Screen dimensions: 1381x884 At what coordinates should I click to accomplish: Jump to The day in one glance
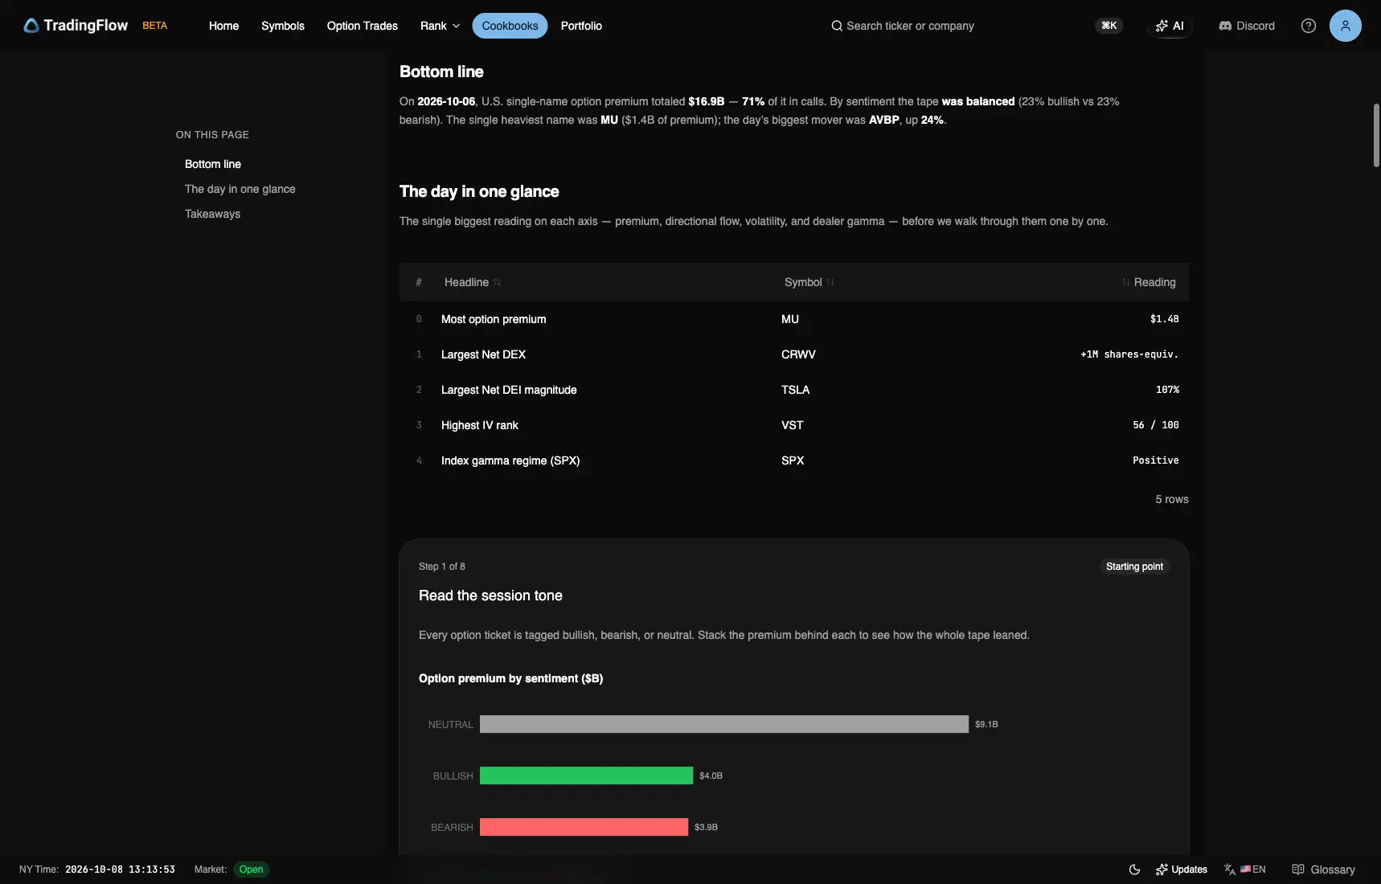pos(240,189)
